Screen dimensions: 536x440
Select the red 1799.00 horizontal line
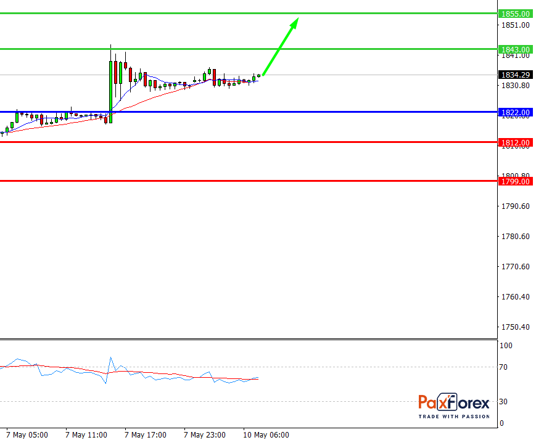(249, 181)
